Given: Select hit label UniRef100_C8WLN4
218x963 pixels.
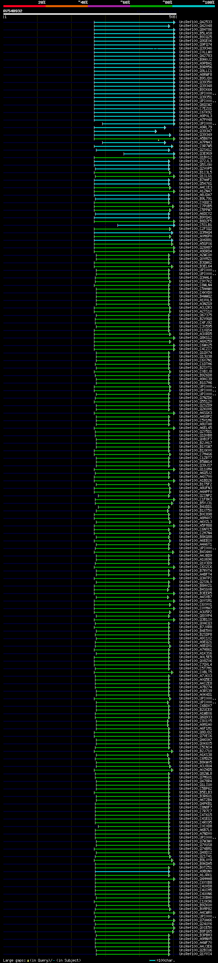Looking at the screenshot, I should (x=196, y=285).
